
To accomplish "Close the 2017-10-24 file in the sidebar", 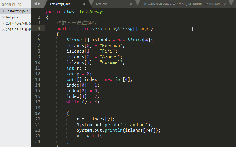I will [3, 23].
